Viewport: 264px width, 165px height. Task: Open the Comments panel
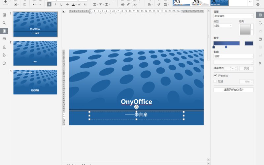tap(4, 39)
